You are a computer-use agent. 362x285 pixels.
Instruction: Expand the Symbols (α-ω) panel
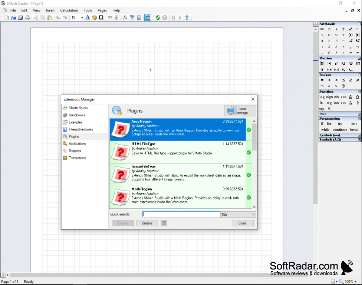pos(359,135)
